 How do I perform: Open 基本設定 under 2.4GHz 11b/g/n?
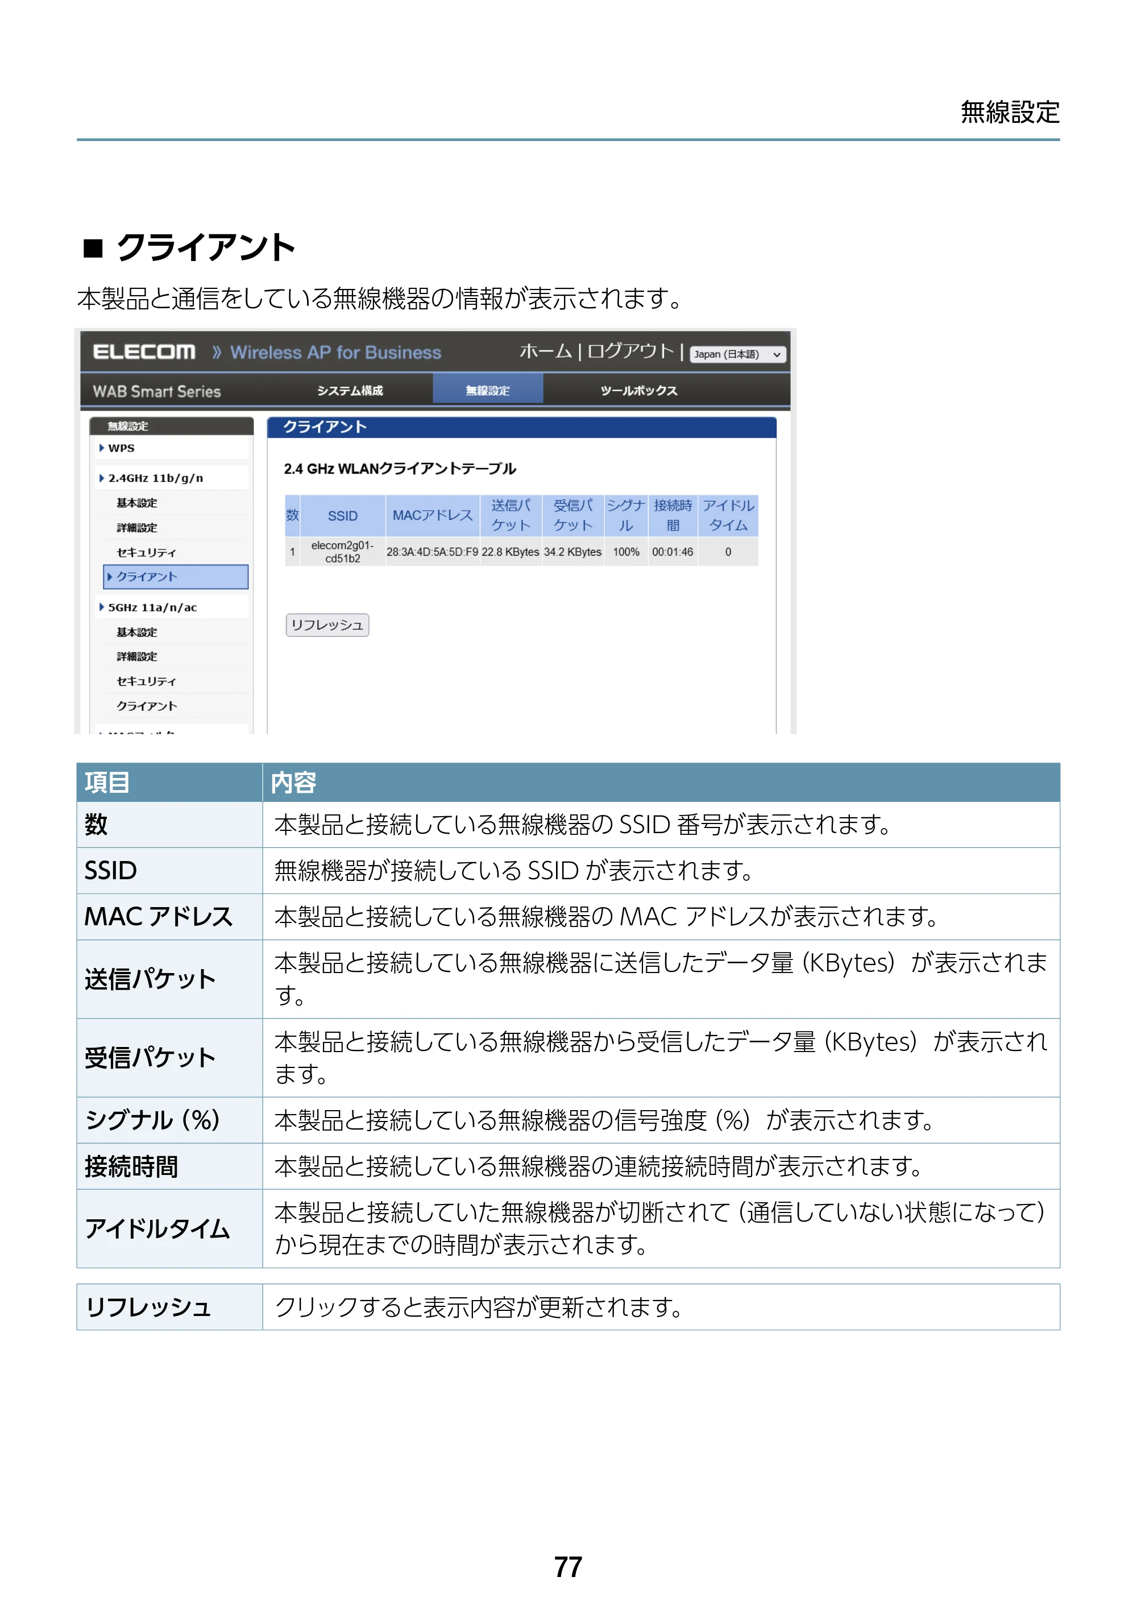pos(137,503)
